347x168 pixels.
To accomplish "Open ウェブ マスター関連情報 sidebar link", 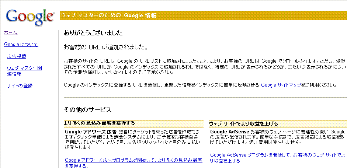I will coord(24,71).
